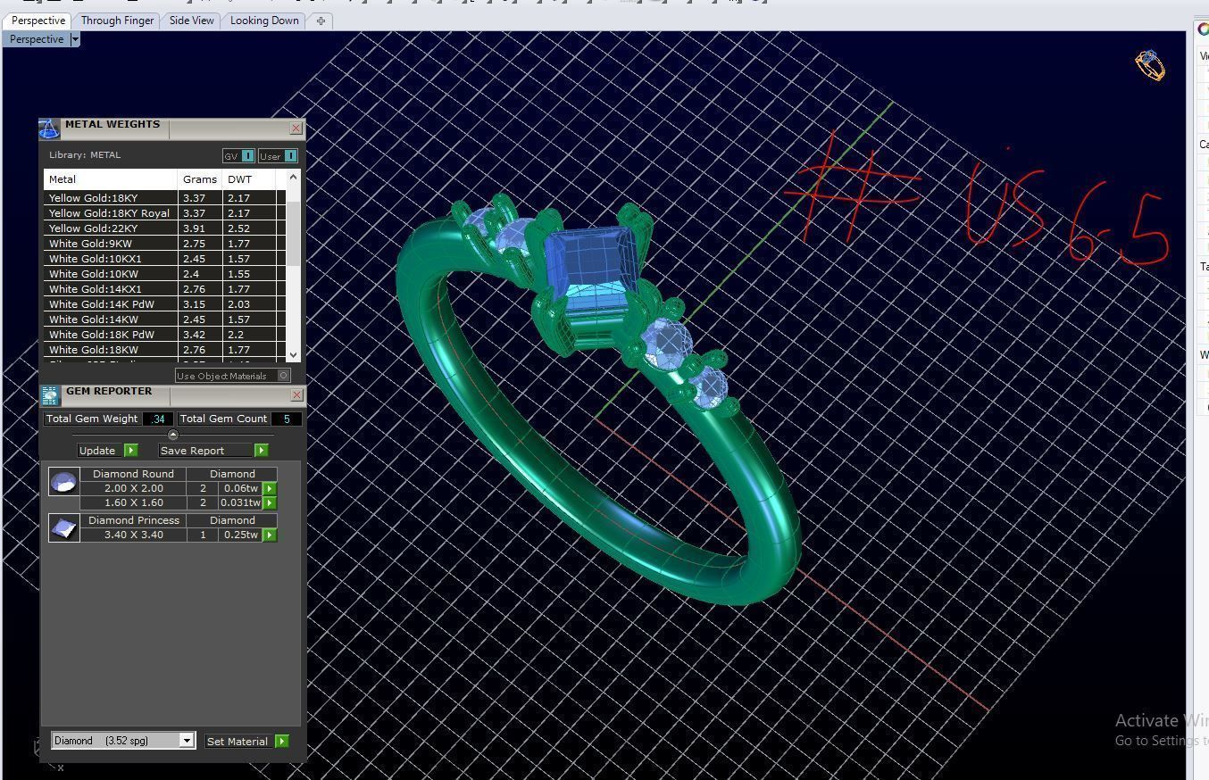The width and height of the screenshot is (1209, 780).
Task: Click the Library: METAL label
Action: click(85, 155)
